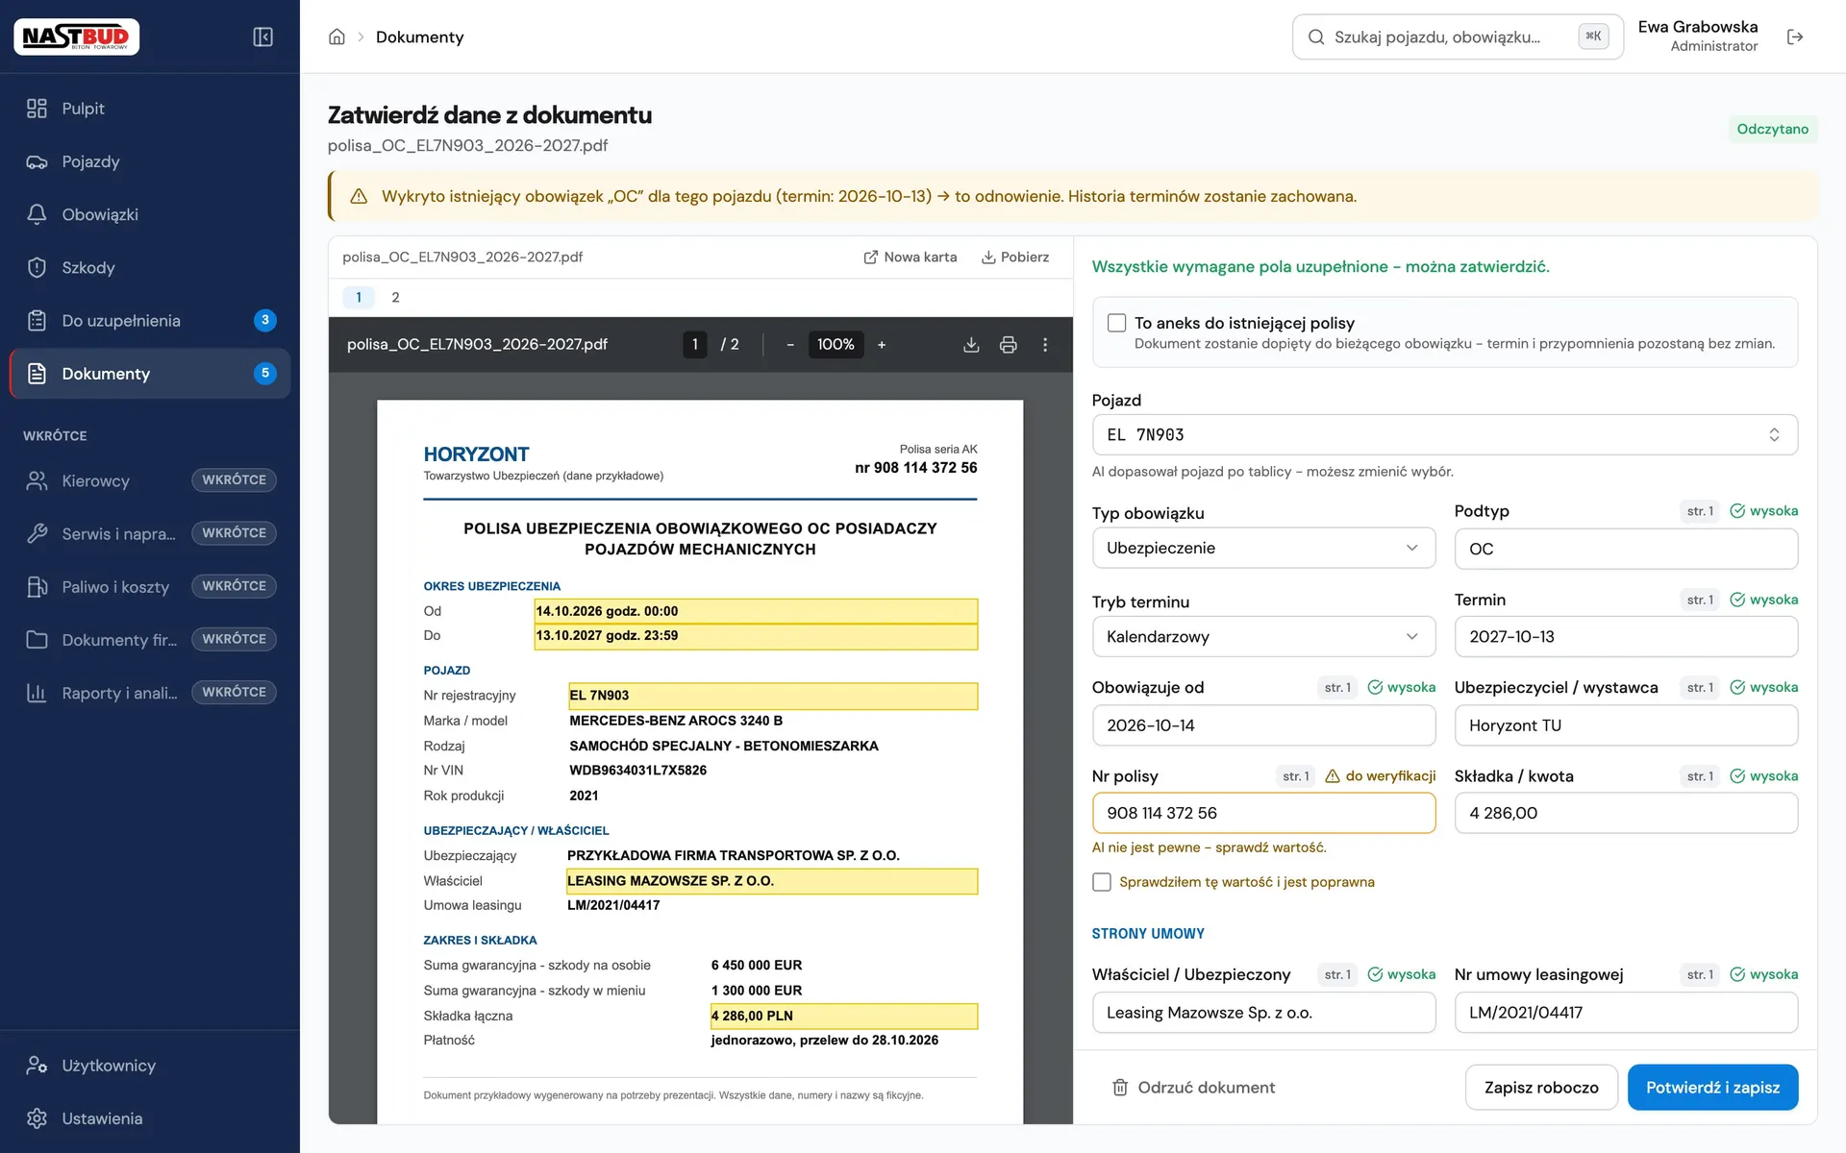Click Pobierz to download document
1846x1153 pixels.
pos(1014,257)
